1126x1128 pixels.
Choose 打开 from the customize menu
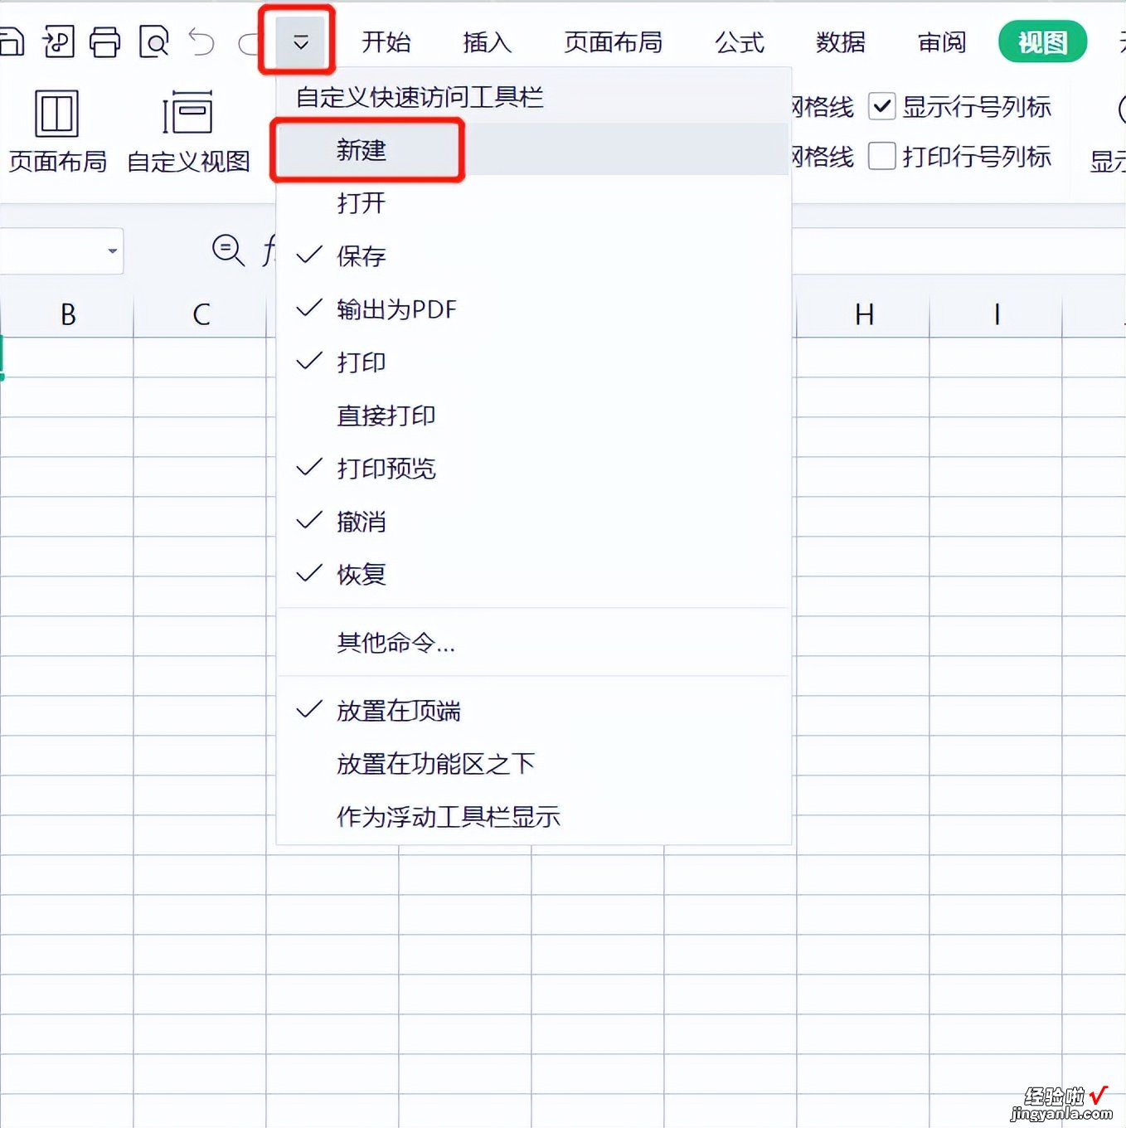[533, 203]
